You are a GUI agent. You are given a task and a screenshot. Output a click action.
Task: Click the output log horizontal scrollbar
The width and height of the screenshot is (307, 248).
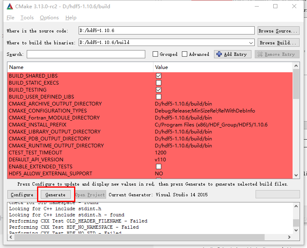[140, 237]
